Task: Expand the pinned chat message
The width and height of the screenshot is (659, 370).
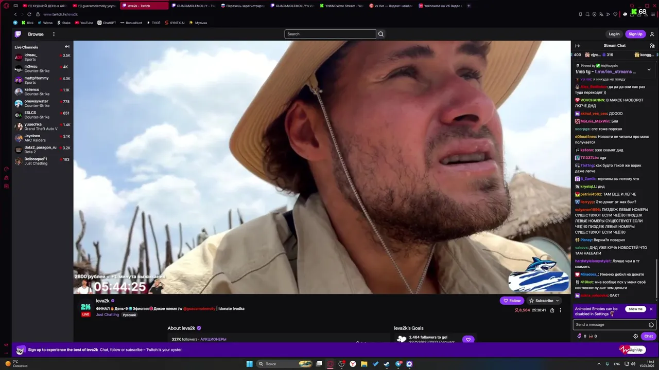Action: (x=649, y=69)
